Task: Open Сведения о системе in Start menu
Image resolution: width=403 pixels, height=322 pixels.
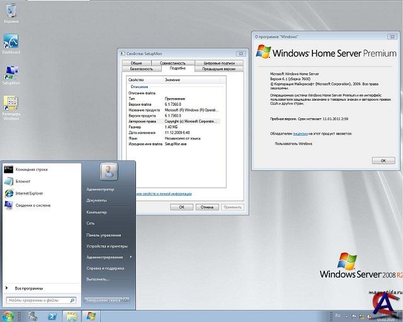Action: click(32, 206)
